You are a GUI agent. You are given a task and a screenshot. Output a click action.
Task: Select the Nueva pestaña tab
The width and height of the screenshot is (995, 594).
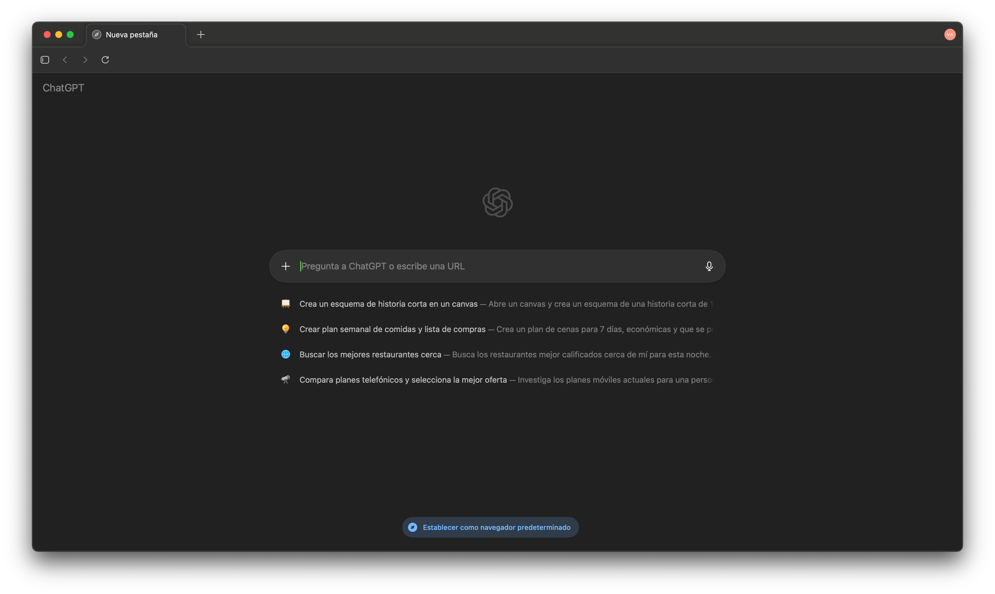[131, 35]
